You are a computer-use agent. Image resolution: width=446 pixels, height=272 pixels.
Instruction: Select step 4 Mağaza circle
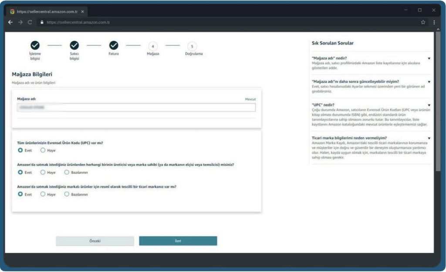point(153,46)
